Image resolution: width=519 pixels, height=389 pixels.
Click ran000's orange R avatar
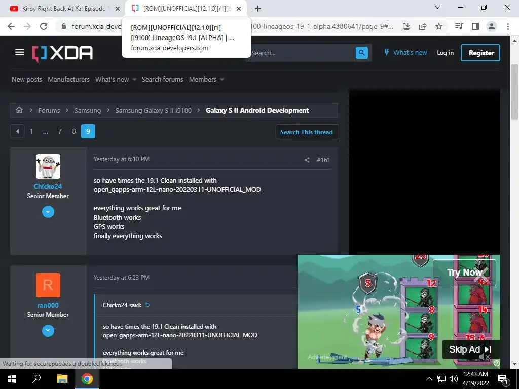pyautogui.click(x=48, y=285)
